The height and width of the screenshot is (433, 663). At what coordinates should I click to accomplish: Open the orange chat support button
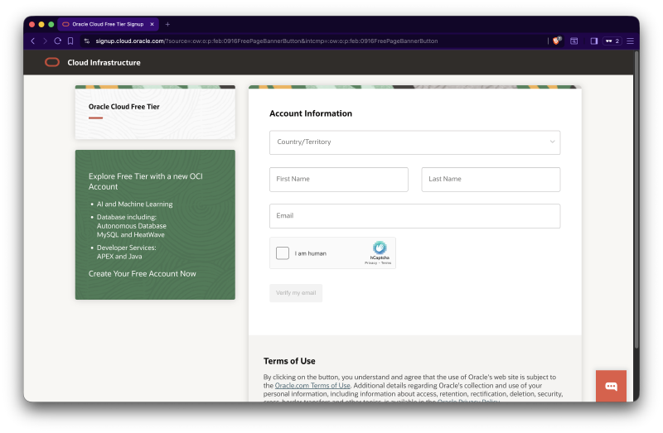click(x=611, y=386)
